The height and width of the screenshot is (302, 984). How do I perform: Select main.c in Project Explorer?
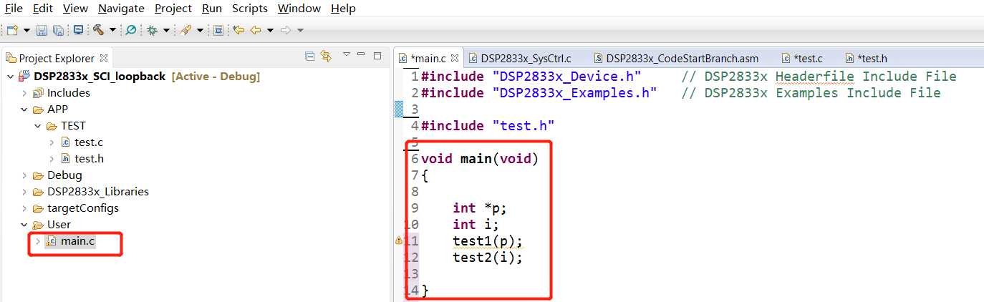coord(77,241)
